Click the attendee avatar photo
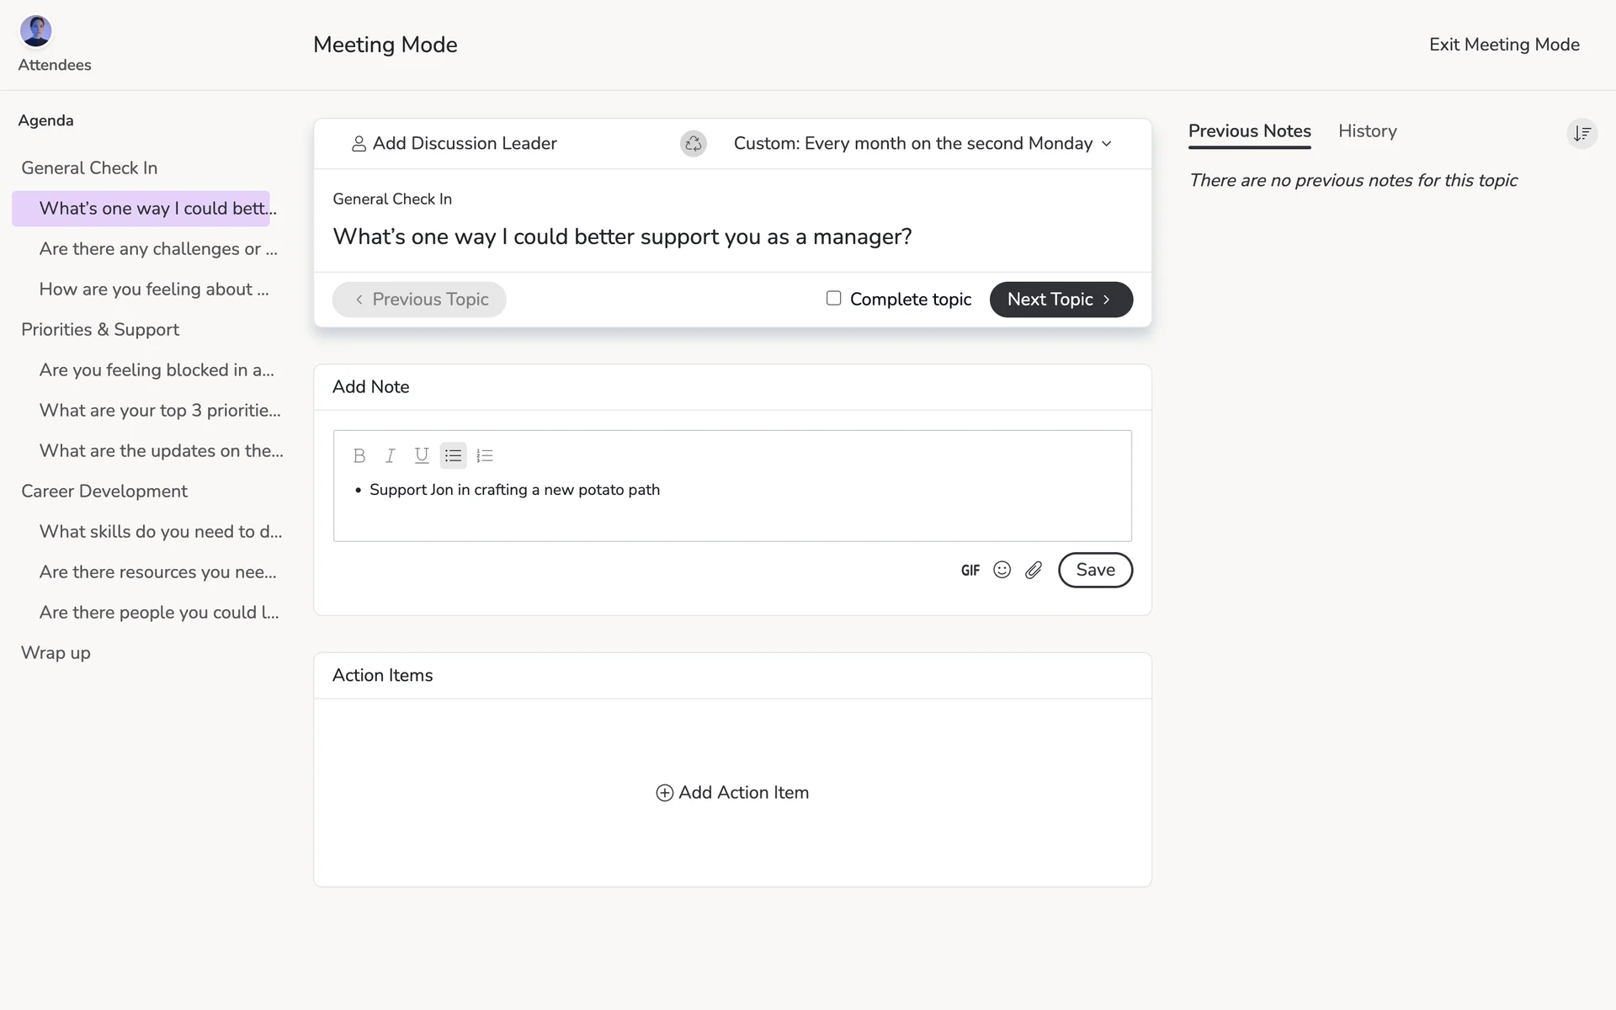Viewport: 1616px width, 1010px height. [x=36, y=31]
